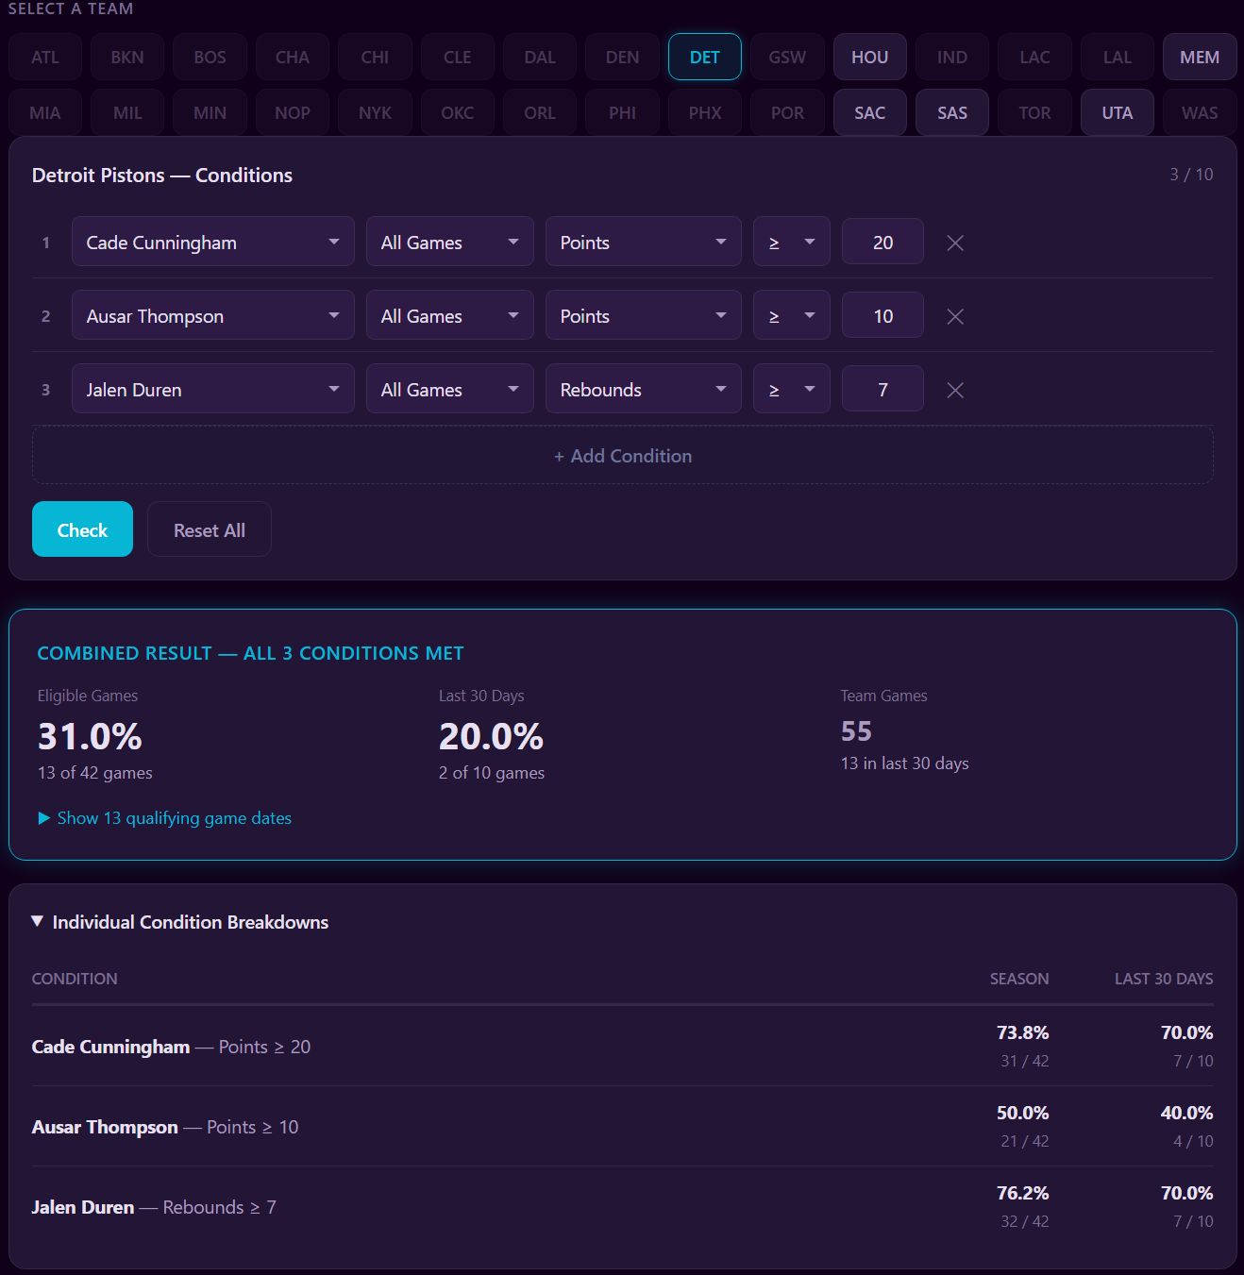Open All Games dropdown in row 2
1244x1275 pixels.
point(450,315)
